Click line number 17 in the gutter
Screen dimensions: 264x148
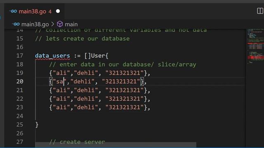coord(20,55)
